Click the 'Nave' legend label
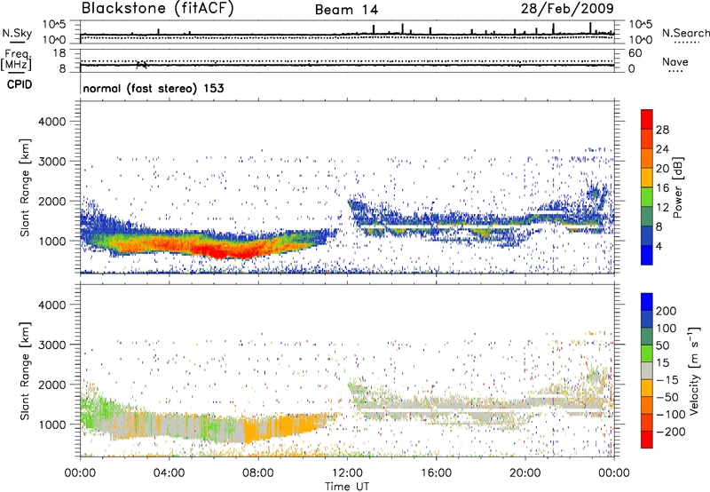The height and width of the screenshot is (492, 710). [x=675, y=62]
